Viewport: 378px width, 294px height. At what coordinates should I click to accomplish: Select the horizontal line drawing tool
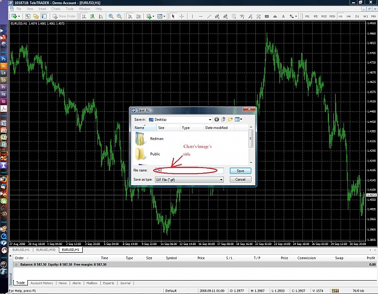tap(201, 16)
